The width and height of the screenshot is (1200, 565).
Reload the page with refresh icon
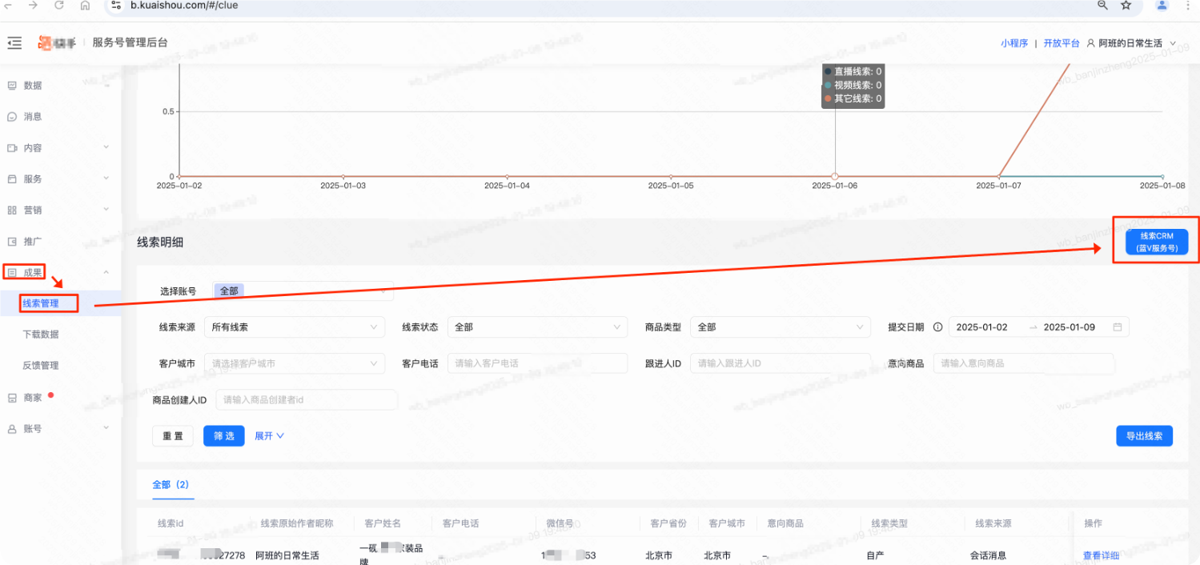coord(59,6)
